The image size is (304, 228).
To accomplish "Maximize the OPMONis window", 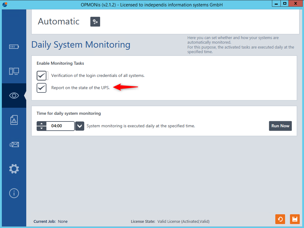I will 284,3.
